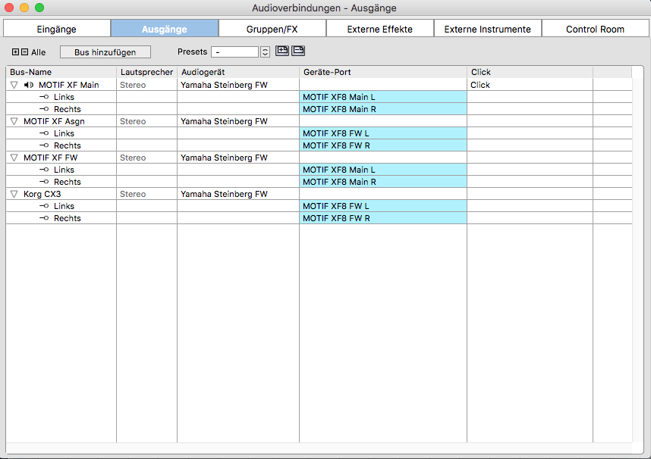The image size is (651, 459).
Task: Minimize the Audioverbindungen window
Action: point(24,8)
